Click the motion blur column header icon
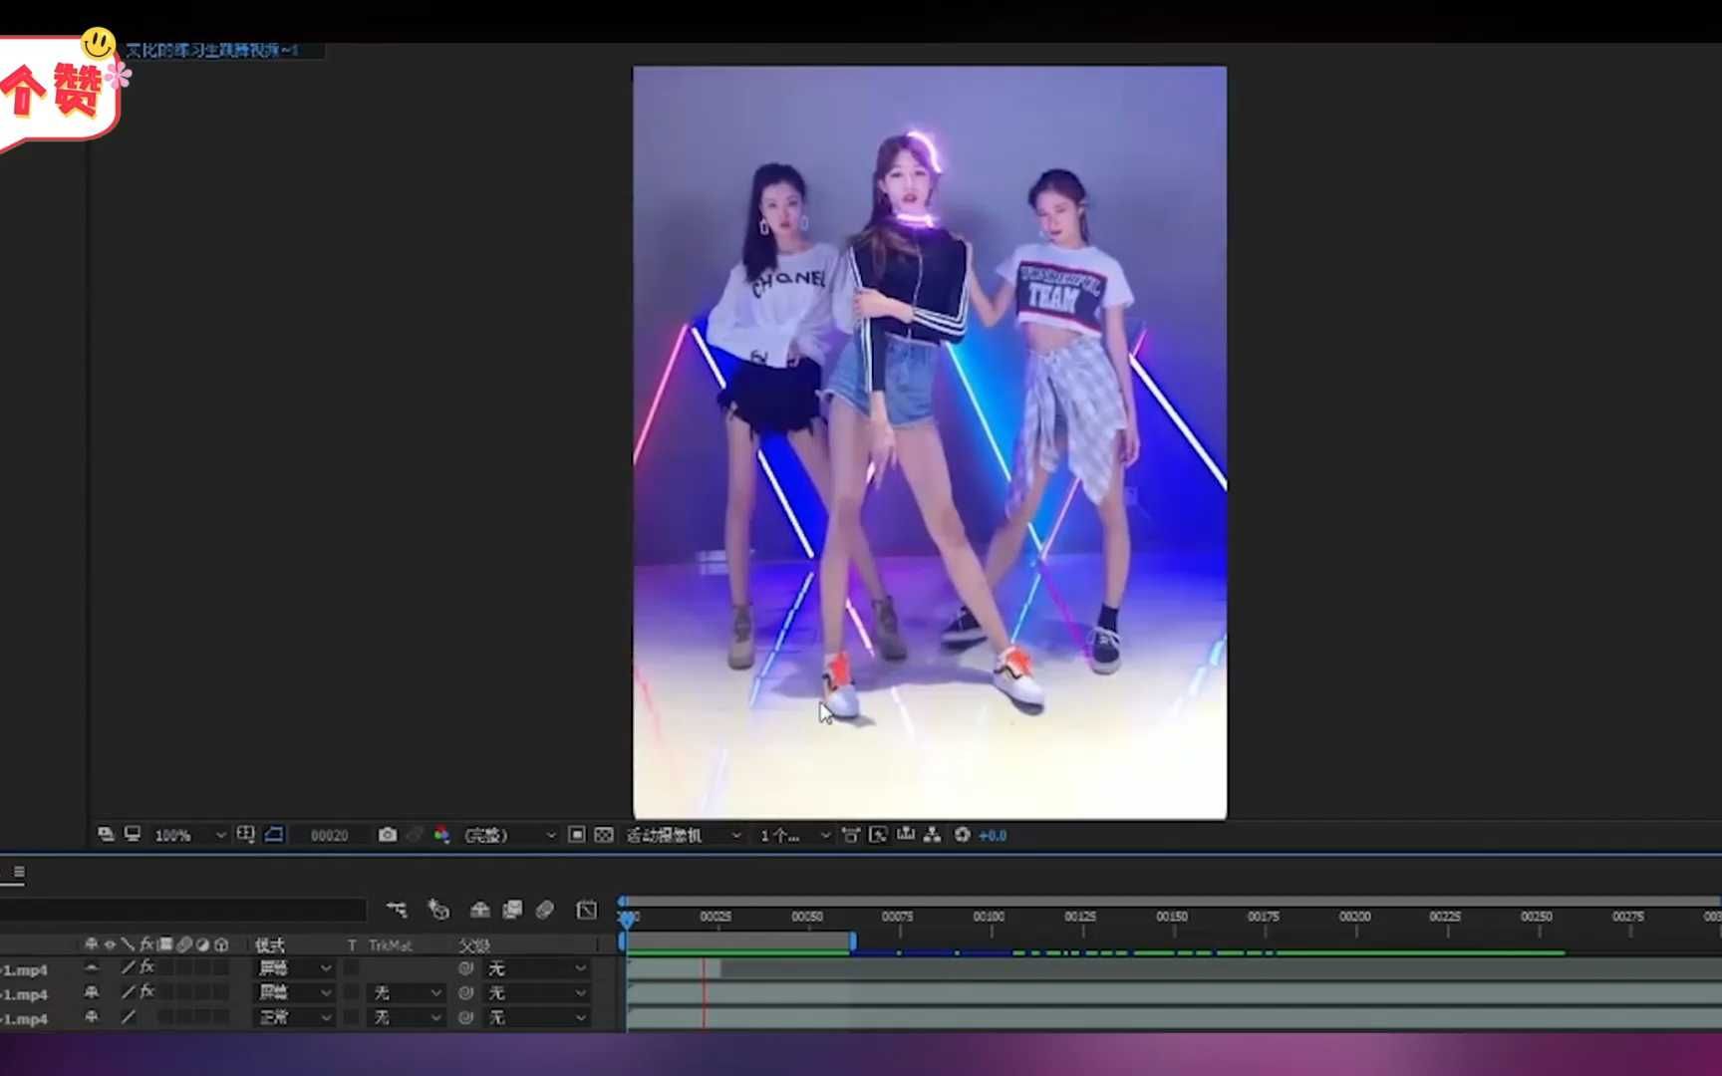 click(x=184, y=943)
